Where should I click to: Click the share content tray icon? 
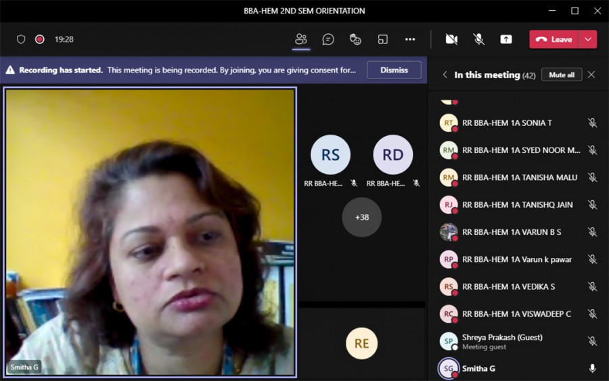506,39
